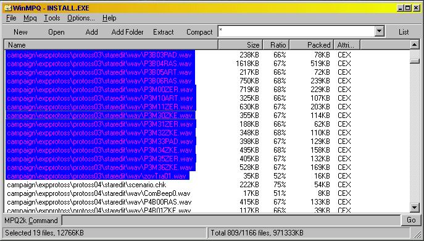Minimize the WinMPQ window

point(401,8)
